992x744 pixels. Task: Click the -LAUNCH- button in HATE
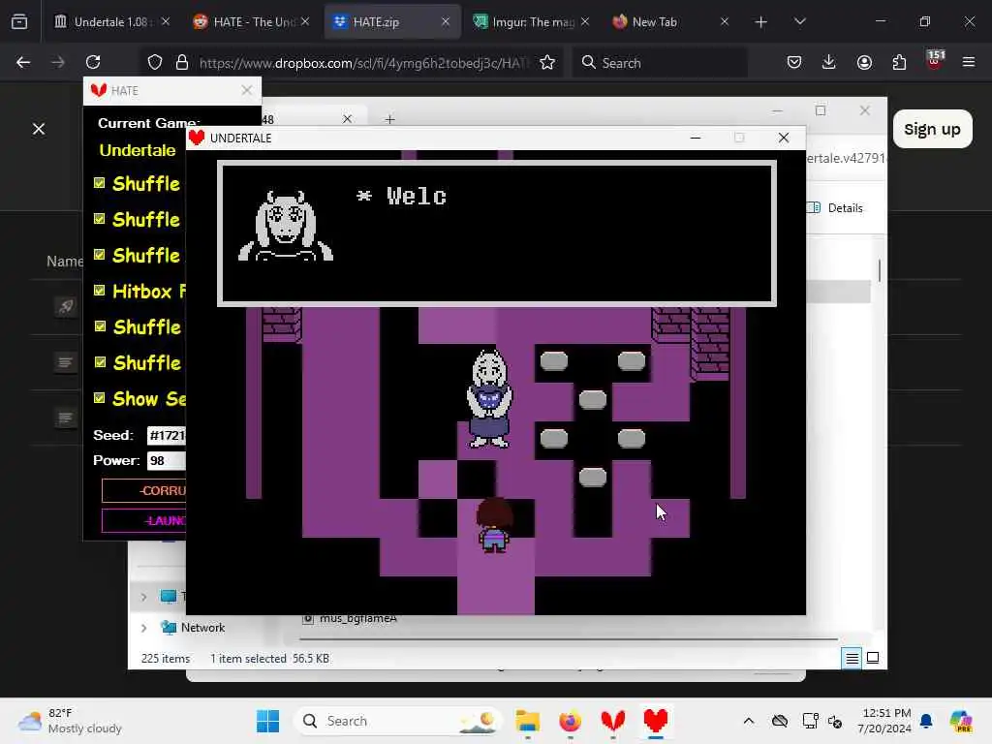[x=144, y=520]
